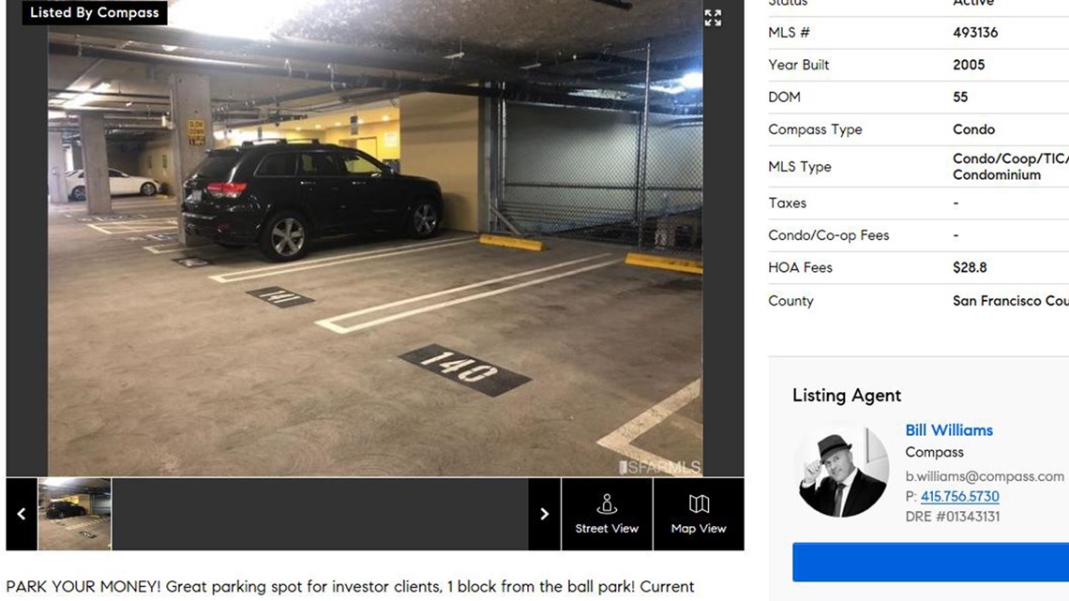Advance to the next photo thumbnail
1069x601 pixels.
544,514
